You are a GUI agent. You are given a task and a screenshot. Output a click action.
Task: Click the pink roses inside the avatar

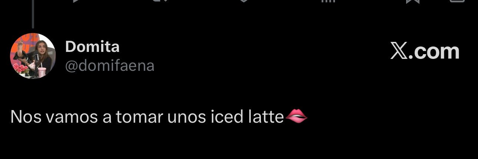tap(21, 68)
